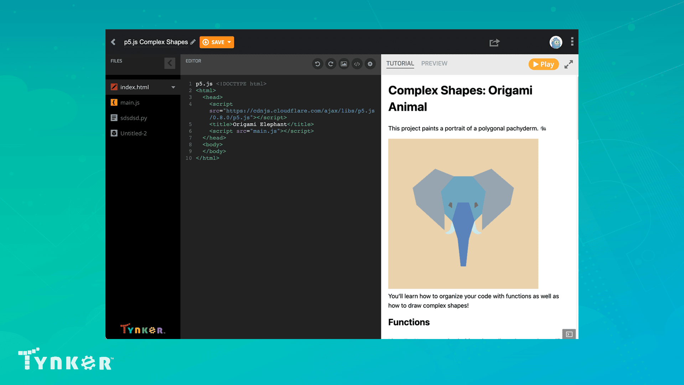Click the back arrow next to the project title
684x385 pixels.
tap(113, 42)
